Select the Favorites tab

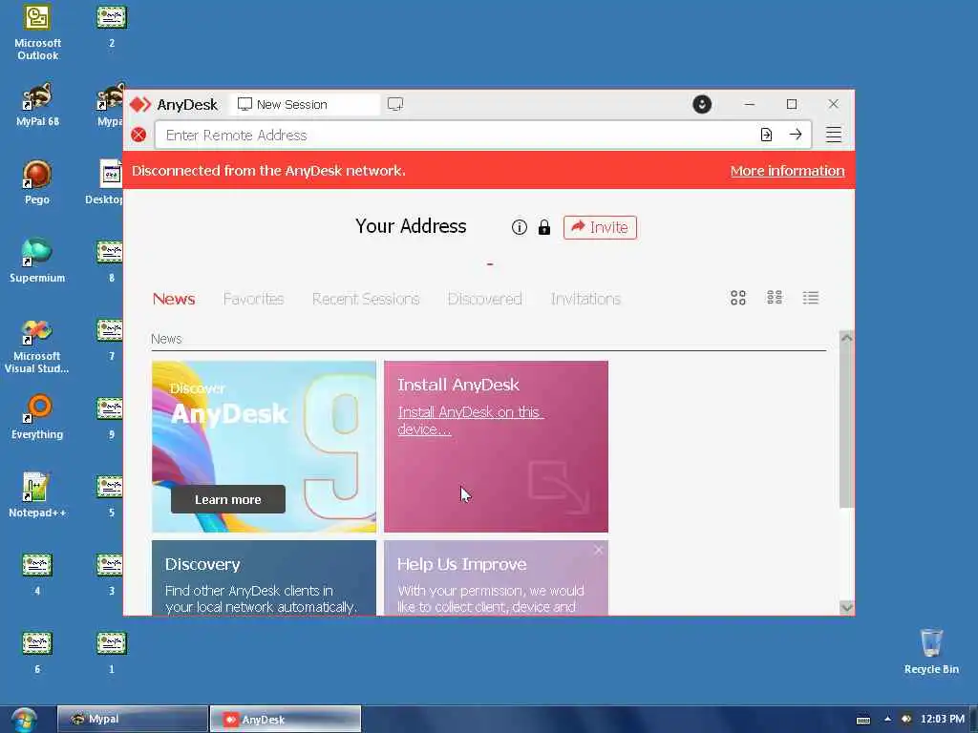[x=253, y=299]
